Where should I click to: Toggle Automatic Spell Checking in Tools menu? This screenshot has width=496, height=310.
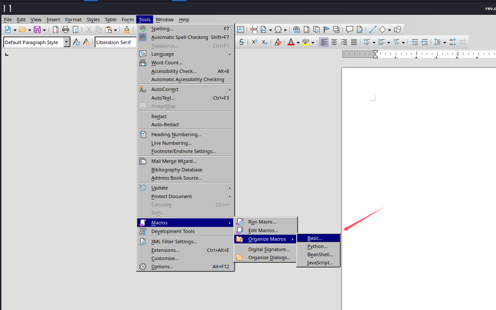pos(179,38)
